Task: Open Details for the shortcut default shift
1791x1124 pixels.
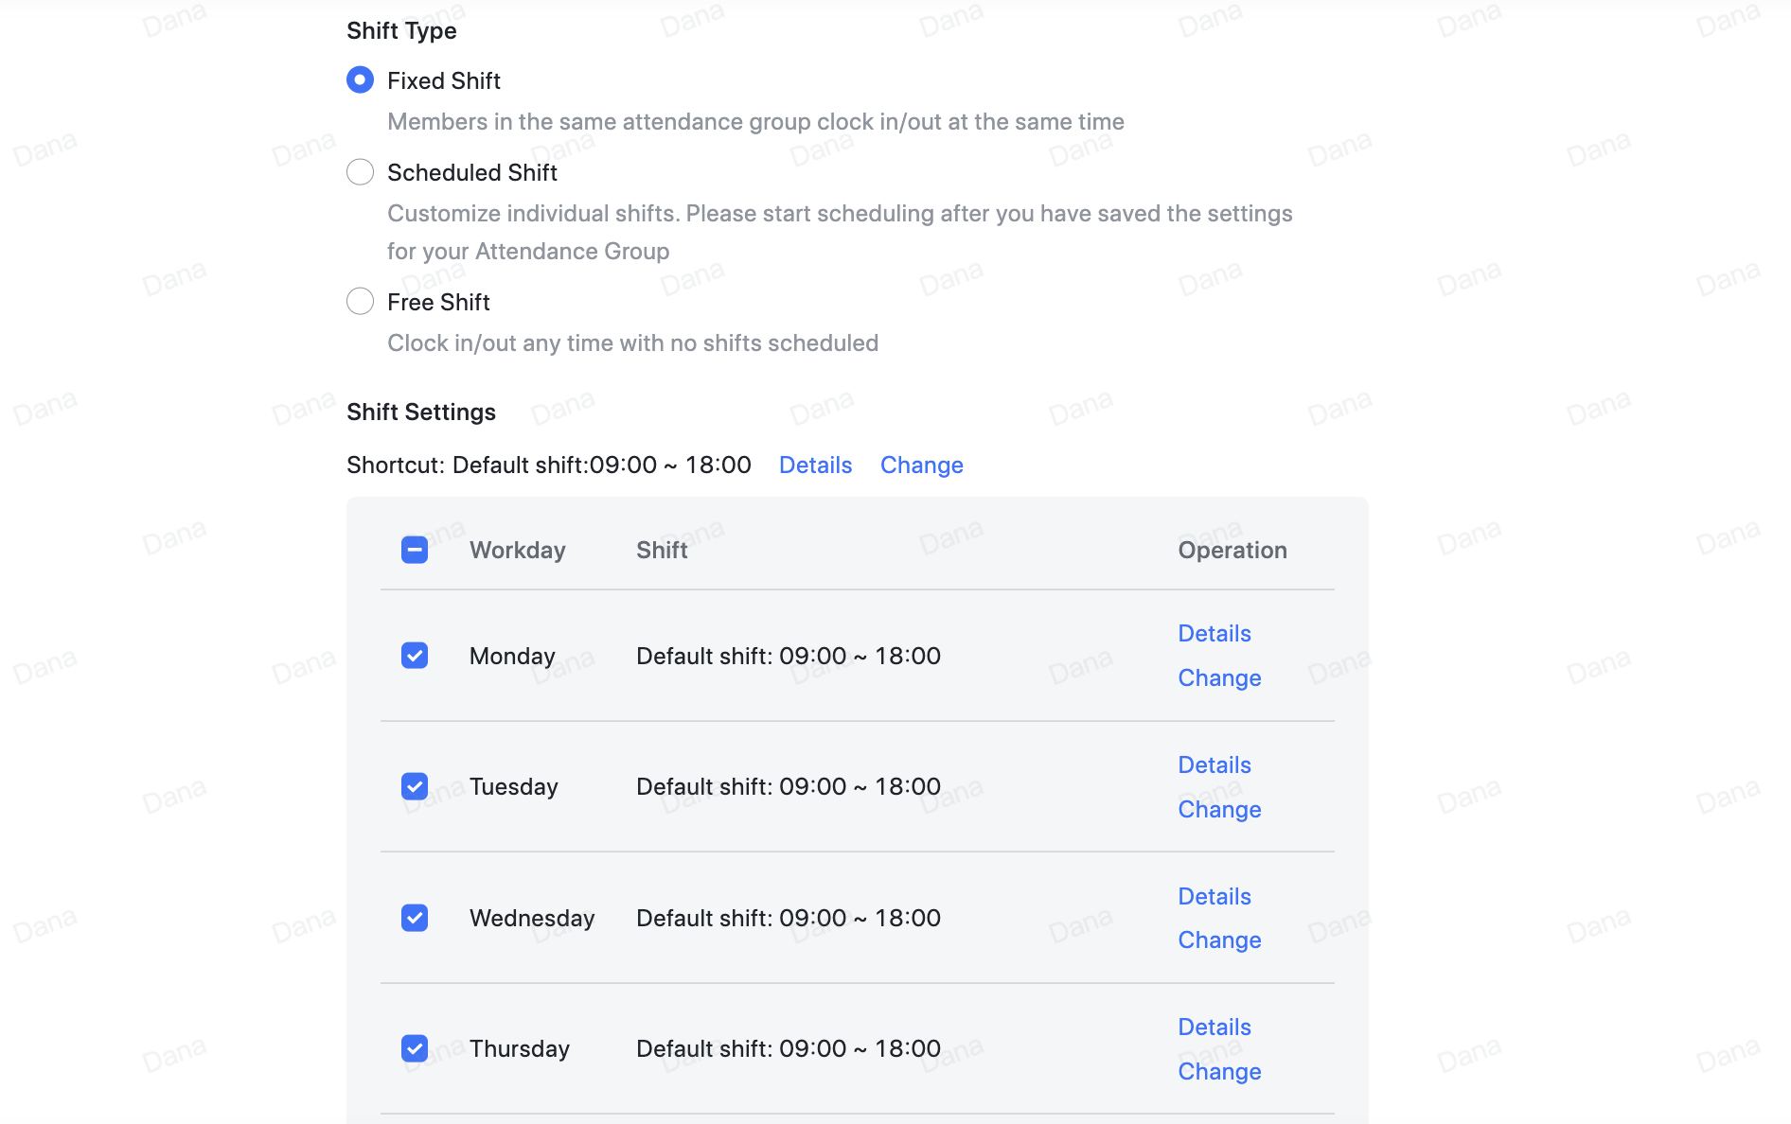Action: pos(815,465)
